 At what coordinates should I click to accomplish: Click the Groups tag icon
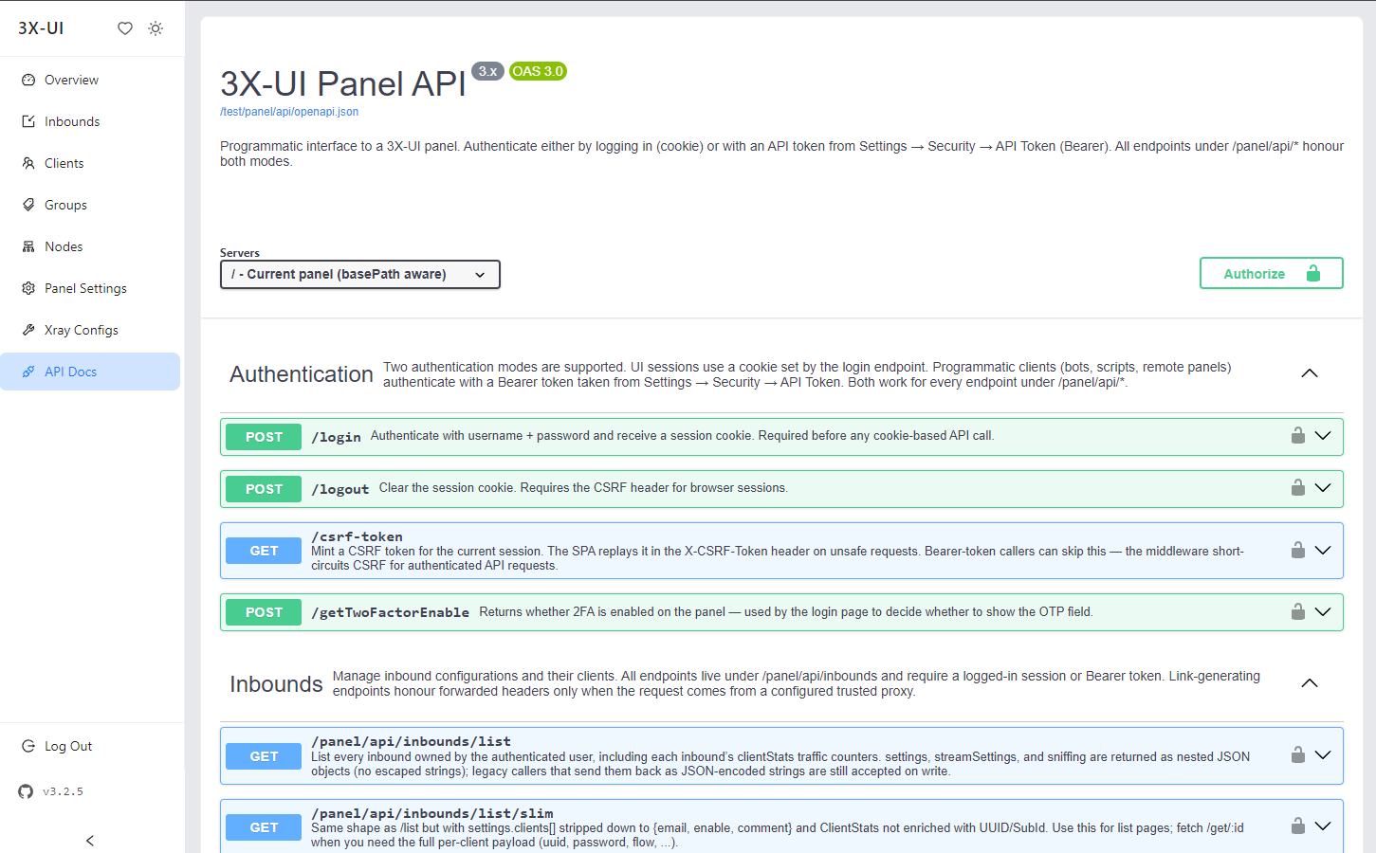[x=28, y=205]
